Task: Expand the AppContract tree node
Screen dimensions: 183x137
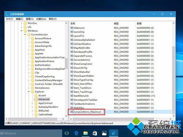Action: click(32, 103)
